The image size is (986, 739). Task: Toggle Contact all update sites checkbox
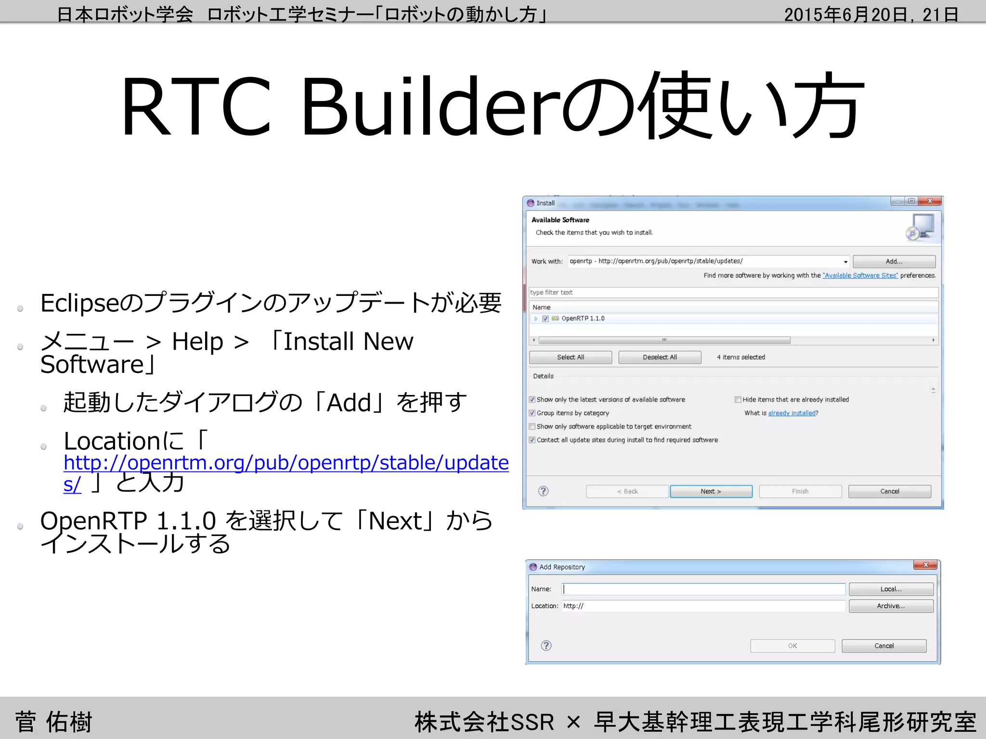(532, 440)
